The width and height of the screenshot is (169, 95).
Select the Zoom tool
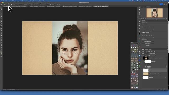click(x=1, y=47)
